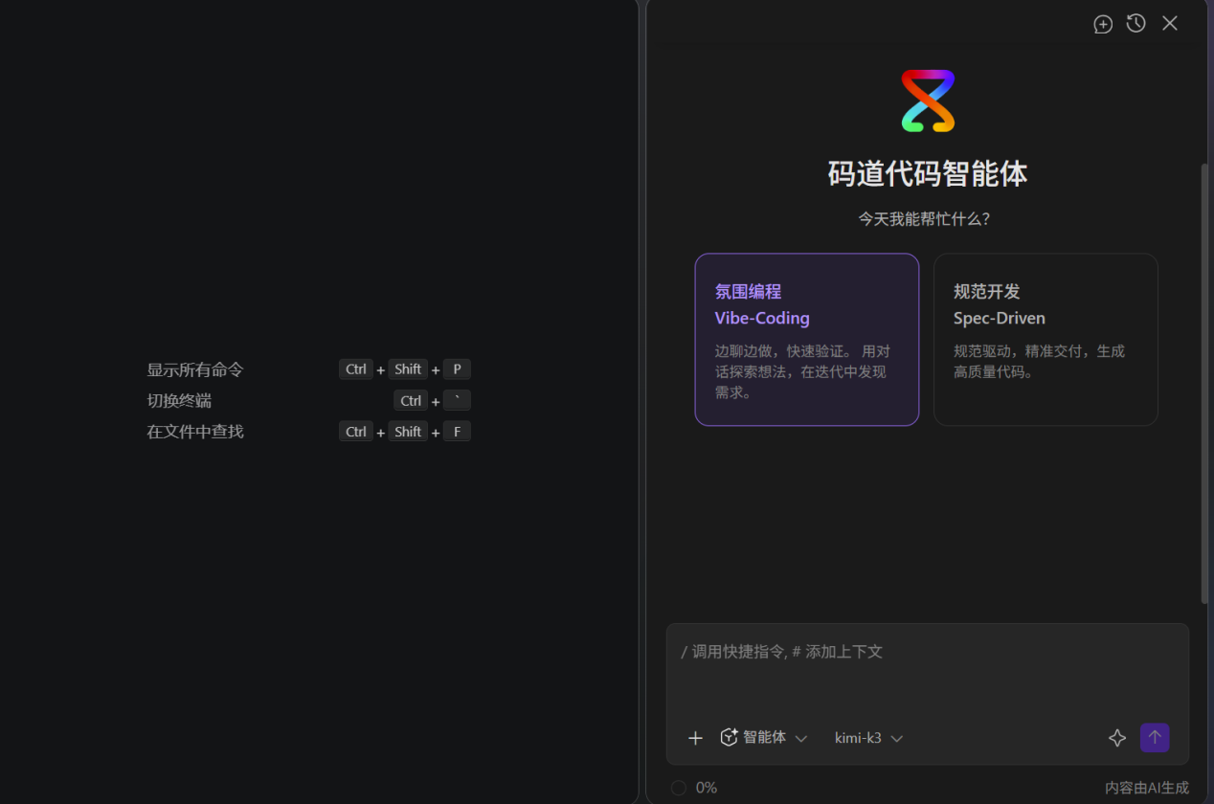This screenshot has height=804, width=1214.
Task: Select the Spec-Driven 规范开发 card
Action: click(1045, 340)
